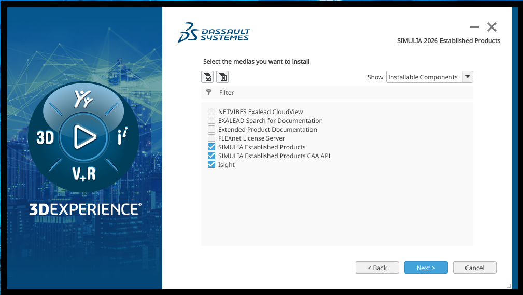Screen dimensions: 523x295
Task: Uncheck the Isight component
Action: click(x=211, y=165)
